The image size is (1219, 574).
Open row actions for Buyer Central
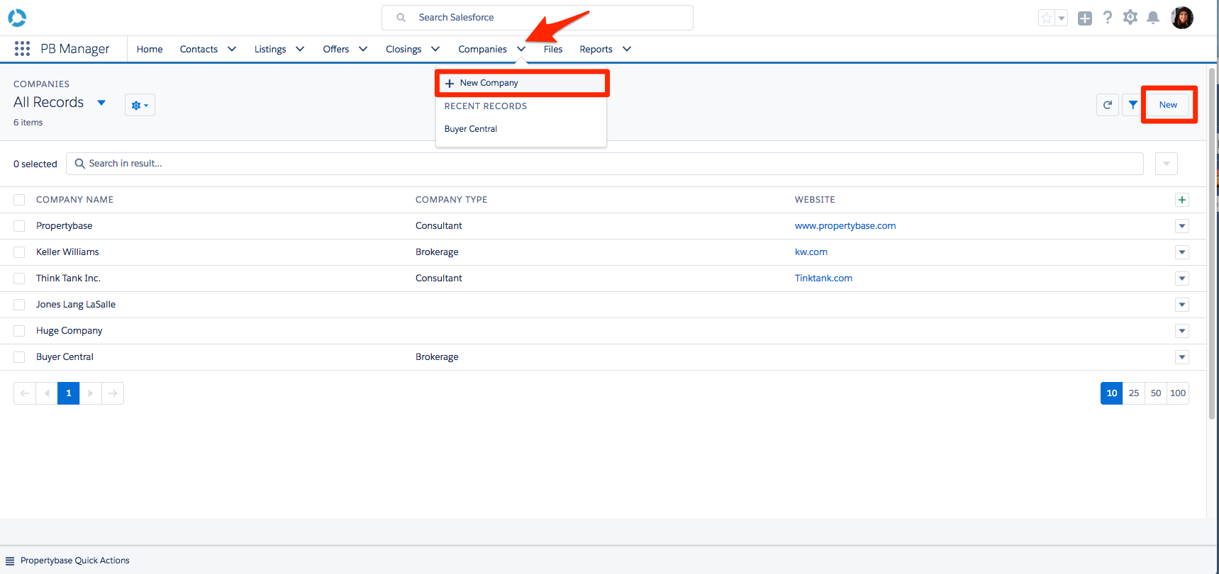point(1182,357)
